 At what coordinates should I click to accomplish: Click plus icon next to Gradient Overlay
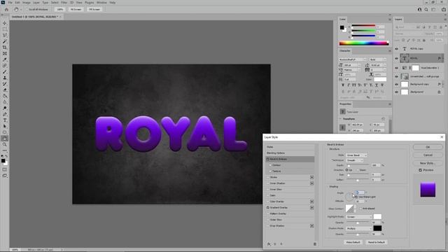pos(311,208)
